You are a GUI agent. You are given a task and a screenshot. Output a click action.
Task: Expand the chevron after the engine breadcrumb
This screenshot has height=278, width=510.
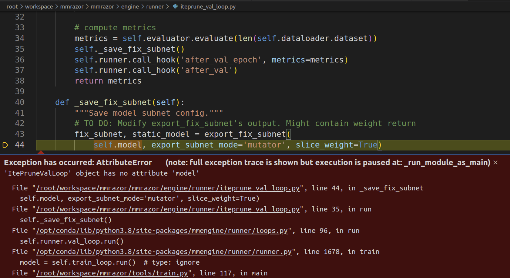(x=142, y=6)
